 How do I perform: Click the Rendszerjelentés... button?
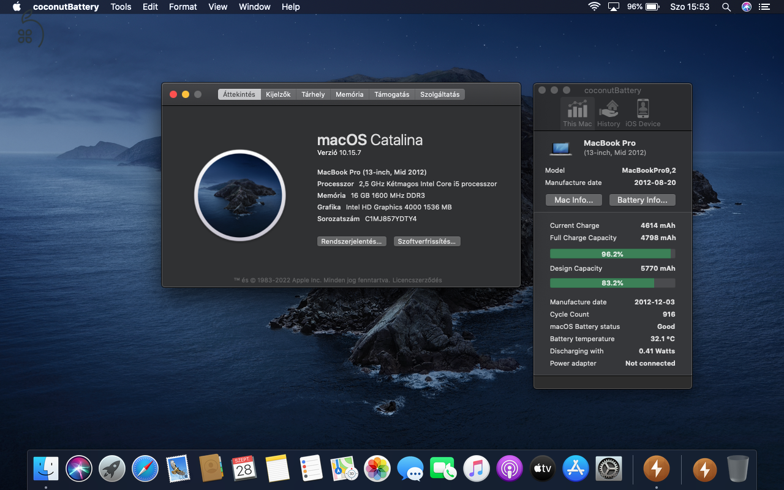[352, 241]
